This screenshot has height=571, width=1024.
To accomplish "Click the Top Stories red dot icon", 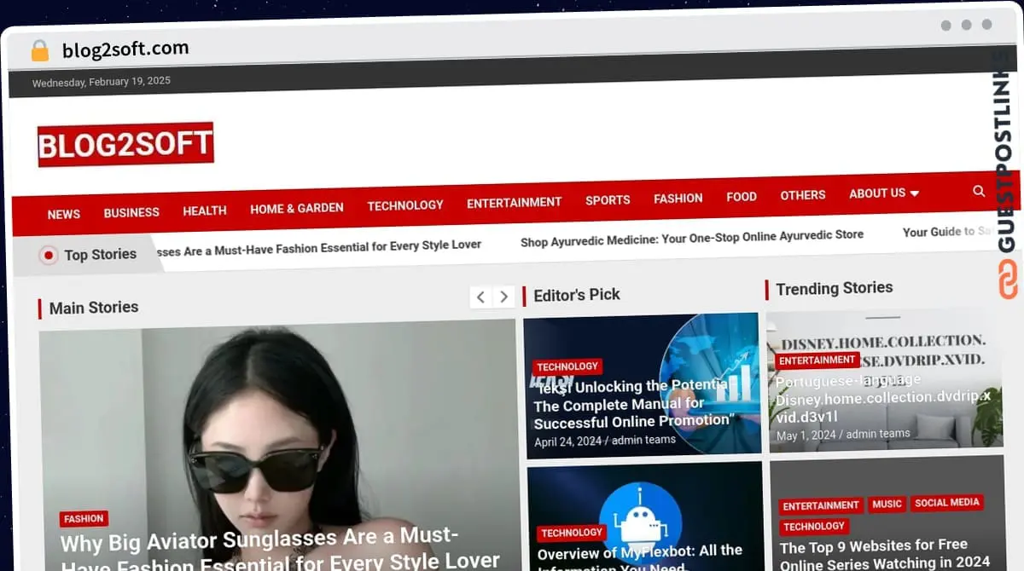I will (49, 255).
